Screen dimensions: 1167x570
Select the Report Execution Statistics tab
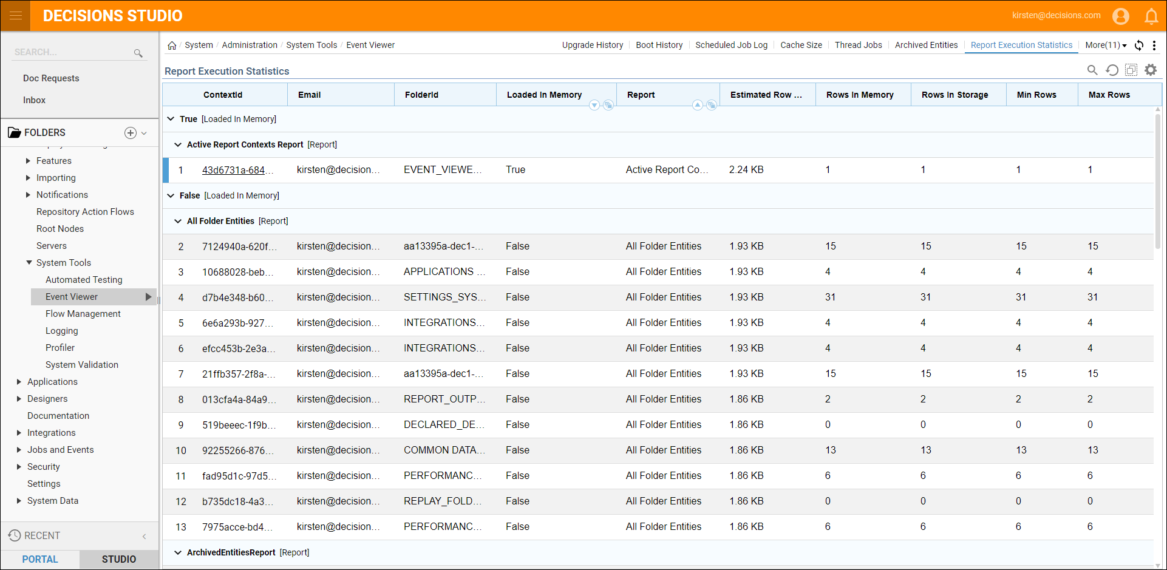(1021, 46)
